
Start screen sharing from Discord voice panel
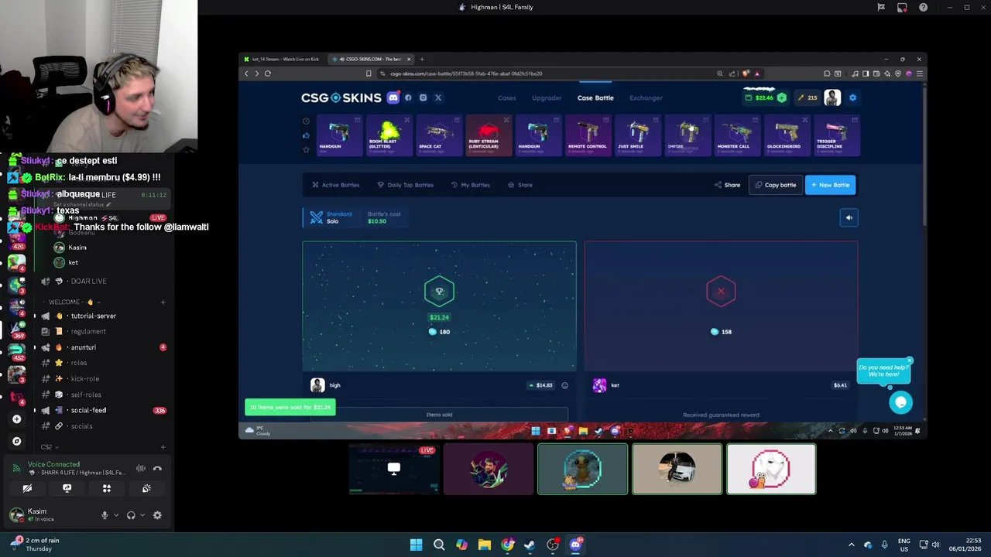[x=67, y=488]
